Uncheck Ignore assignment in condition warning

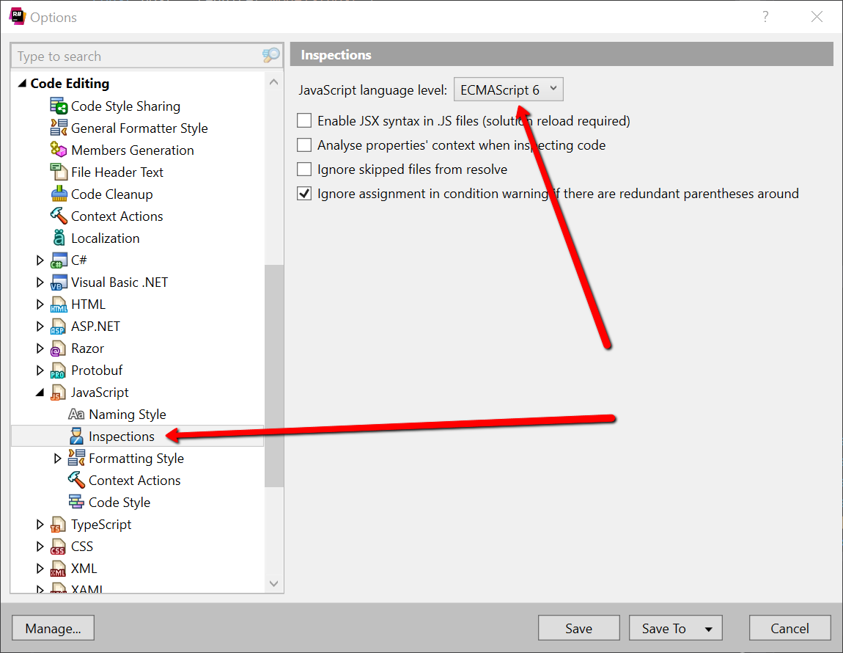304,193
